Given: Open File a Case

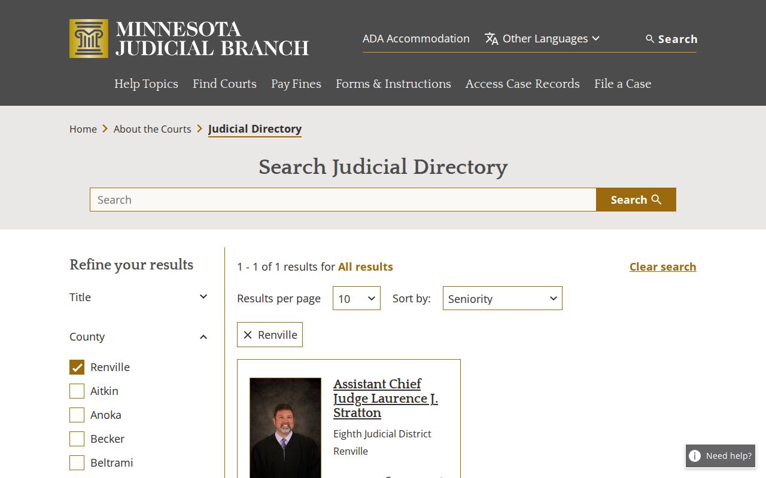Looking at the screenshot, I should coord(622,84).
